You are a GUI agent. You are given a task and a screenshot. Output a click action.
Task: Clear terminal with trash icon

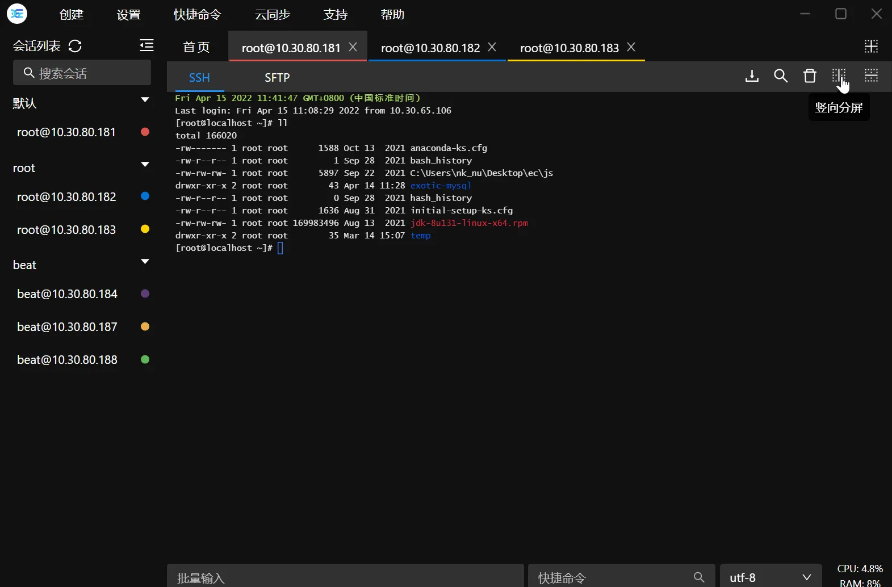[810, 76]
